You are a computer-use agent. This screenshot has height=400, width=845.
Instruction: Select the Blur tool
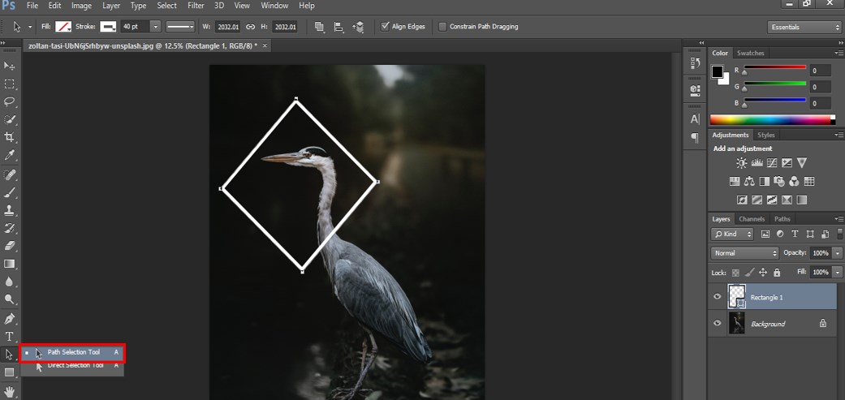tap(9, 282)
